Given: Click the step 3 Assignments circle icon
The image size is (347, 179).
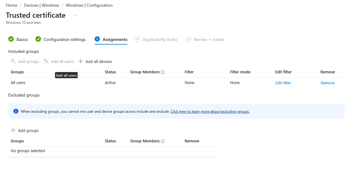Looking at the screenshot, I should point(97,39).
